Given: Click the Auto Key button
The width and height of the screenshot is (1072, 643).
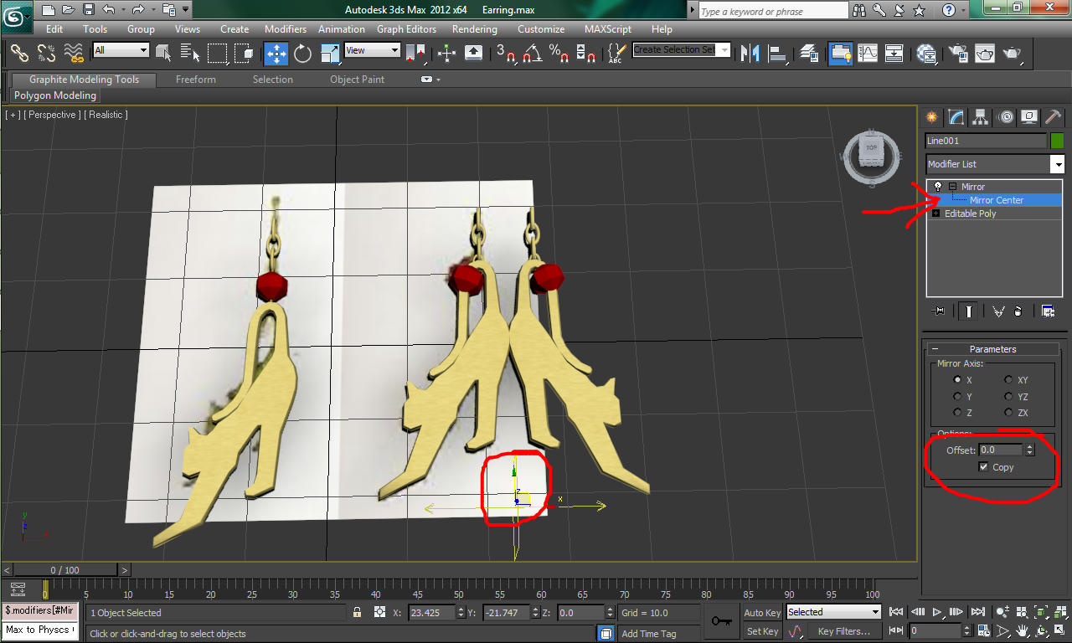Looking at the screenshot, I should 762,613.
